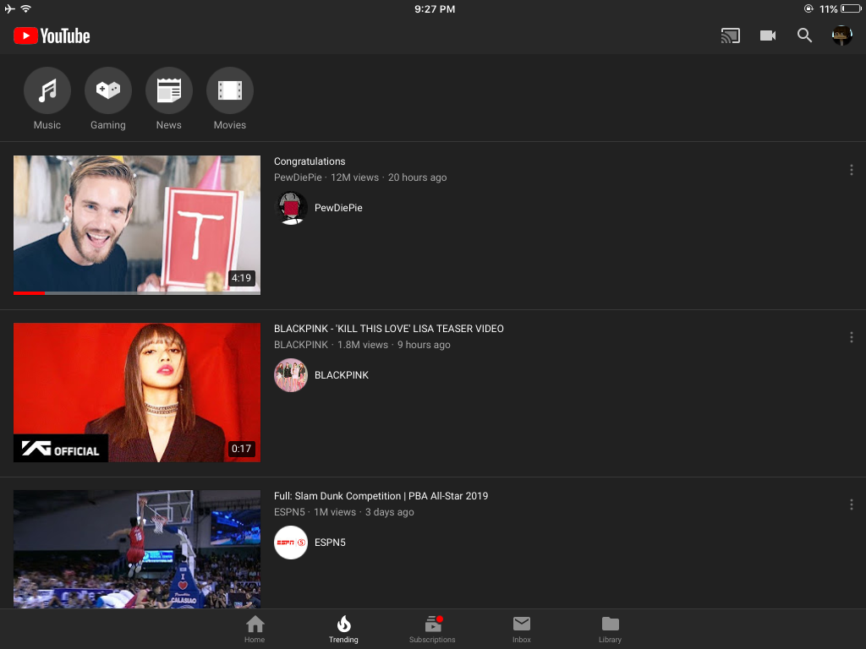The height and width of the screenshot is (649, 866).
Task: Tap the '1M views · 3 days ago' text
Action: click(364, 511)
